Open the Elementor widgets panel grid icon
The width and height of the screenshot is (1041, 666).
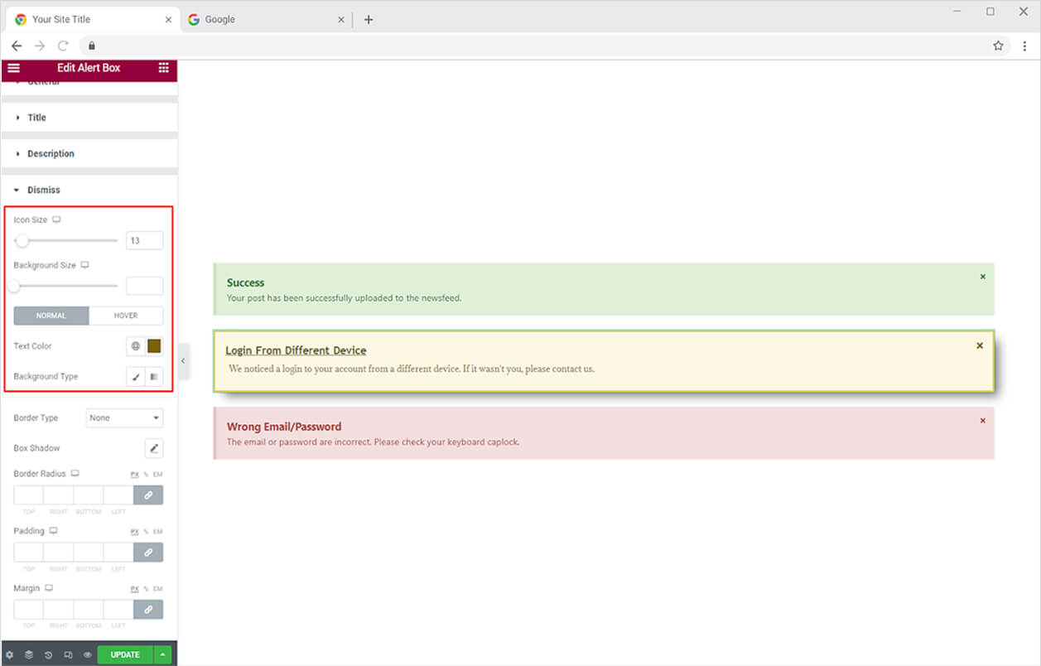[x=163, y=68]
